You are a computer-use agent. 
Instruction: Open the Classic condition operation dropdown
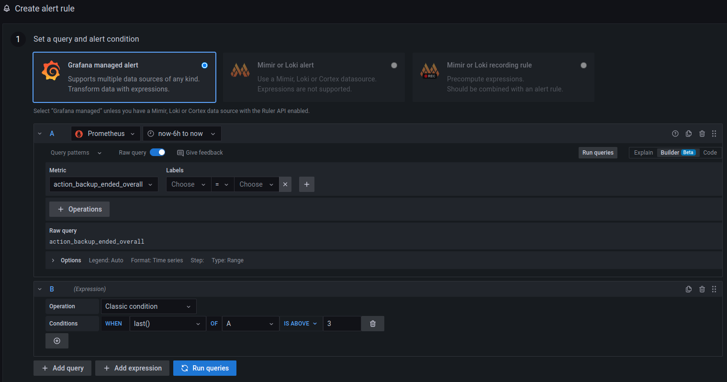point(148,306)
